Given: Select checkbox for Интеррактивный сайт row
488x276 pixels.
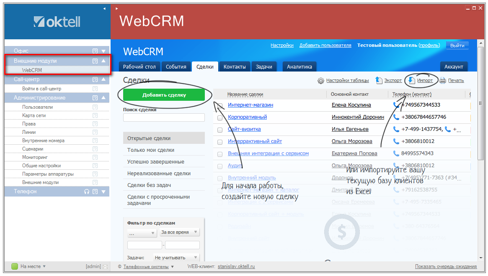Looking at the screenshot, I should [220, 142].
